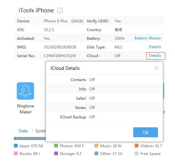Click the battery 100% value
The height and width of the screenshot is (168, 175).
(x=120, y=39)
